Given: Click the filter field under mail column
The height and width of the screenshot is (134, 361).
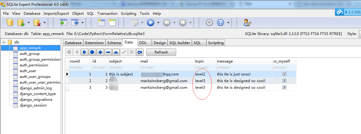Looking at the screenshot, I should pyautogui.click(x=167, y=68).
